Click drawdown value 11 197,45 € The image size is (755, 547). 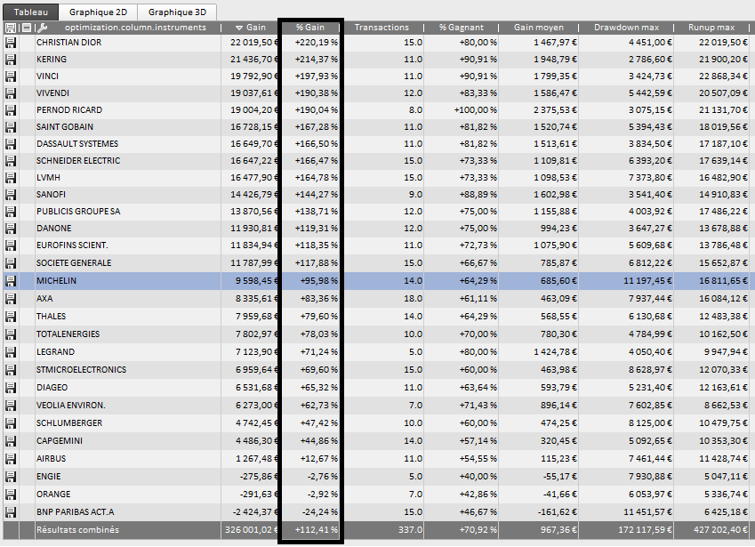(647, 281)
